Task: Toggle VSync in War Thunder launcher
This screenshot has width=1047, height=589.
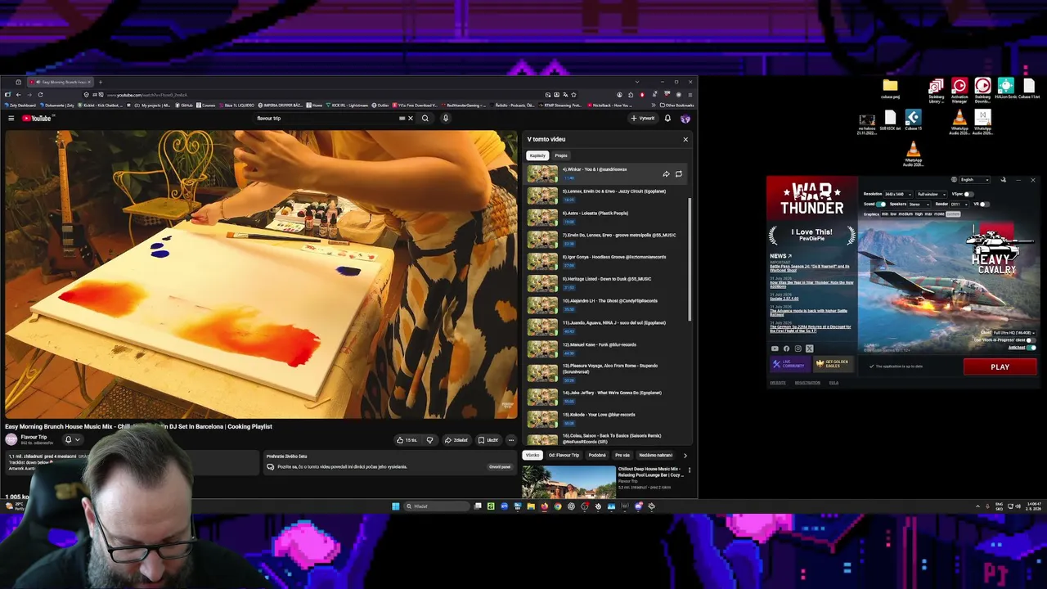Action: tap(969, 195)
